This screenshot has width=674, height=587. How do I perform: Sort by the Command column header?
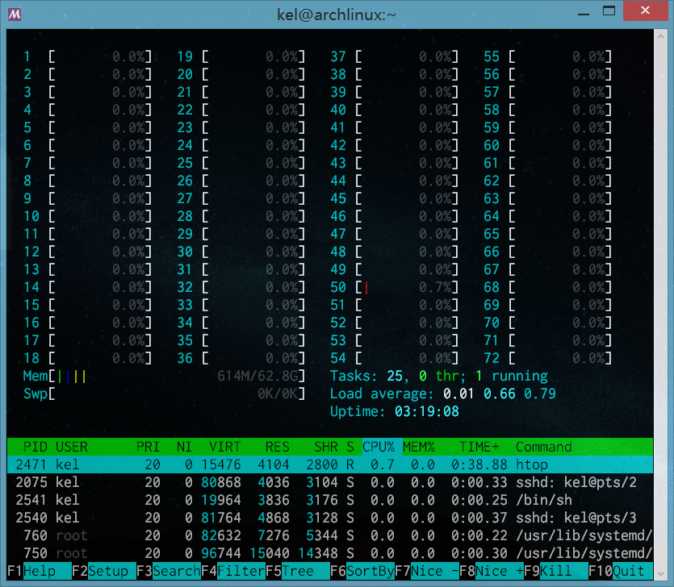(544, 447)
